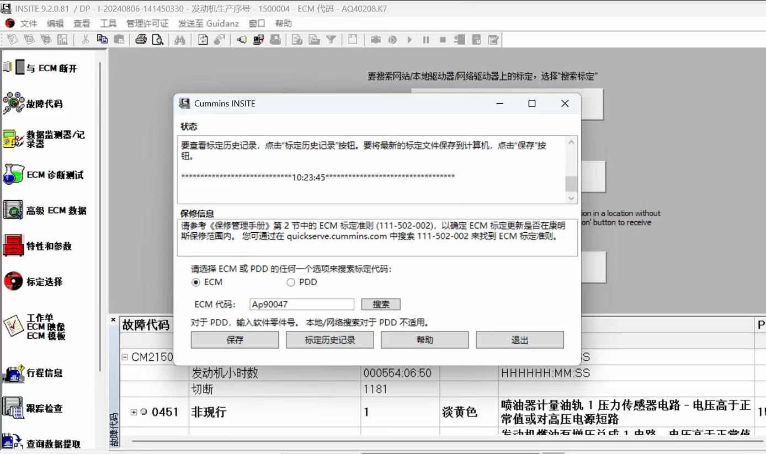Click the ECM 诊断测试 sidebar icon
The height and width of the screenshot is (454, 766).
click(14, 175)
